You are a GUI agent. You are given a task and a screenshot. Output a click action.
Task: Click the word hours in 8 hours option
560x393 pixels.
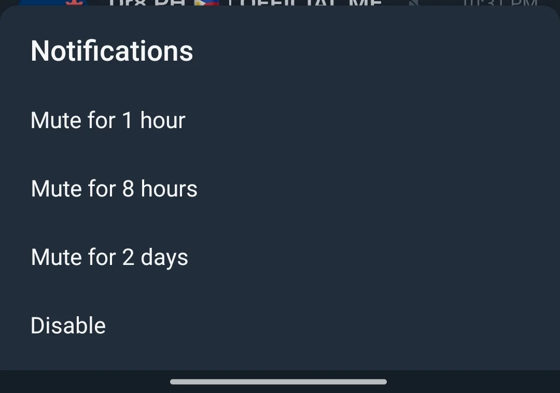point(169,189)
